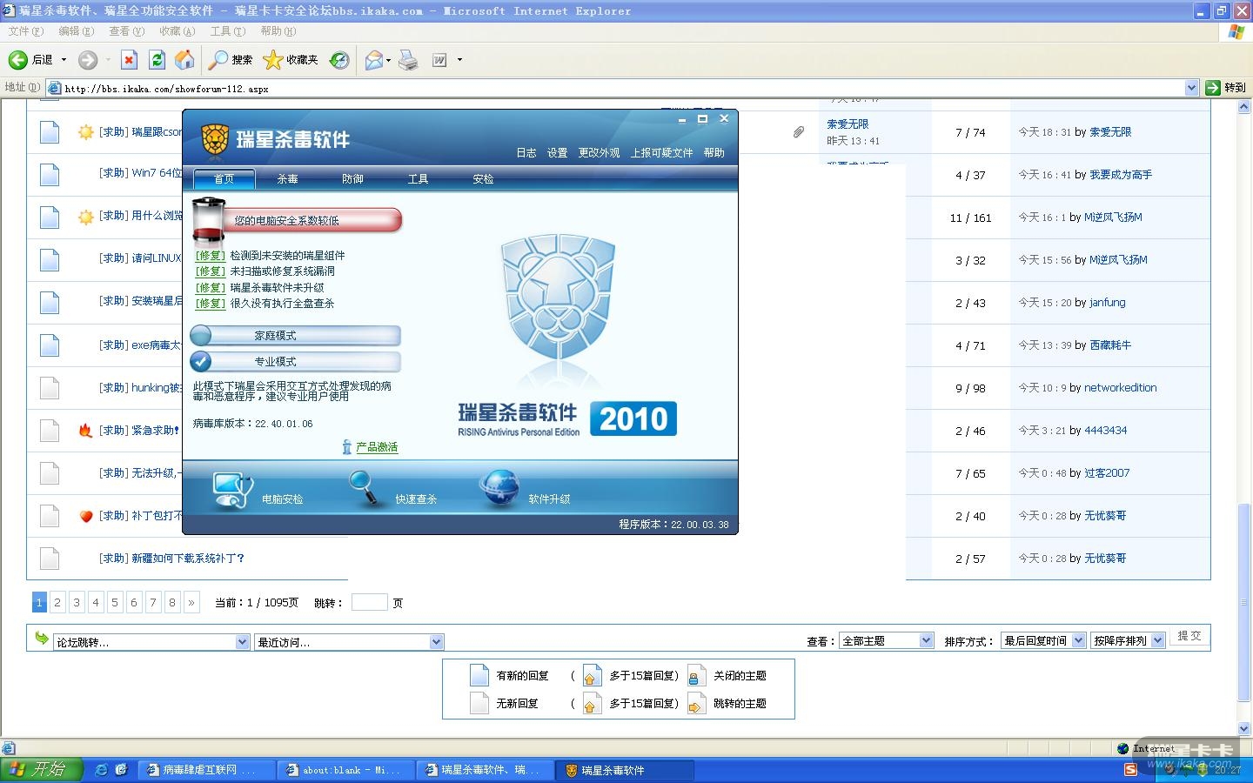Image resolution: width=1253 pixels, height=783 pixels.
Task: Click the Sogou input tray icon
Action: [x=1130, y=770]
